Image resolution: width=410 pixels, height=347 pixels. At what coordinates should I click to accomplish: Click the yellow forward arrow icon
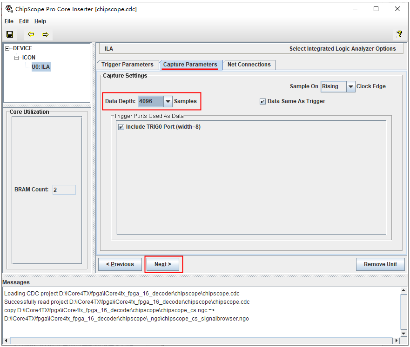(x=46, y=34)
